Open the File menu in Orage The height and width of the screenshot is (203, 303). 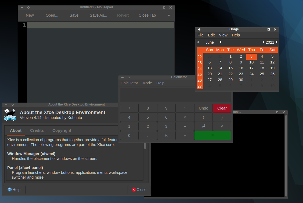click(200, 35)
